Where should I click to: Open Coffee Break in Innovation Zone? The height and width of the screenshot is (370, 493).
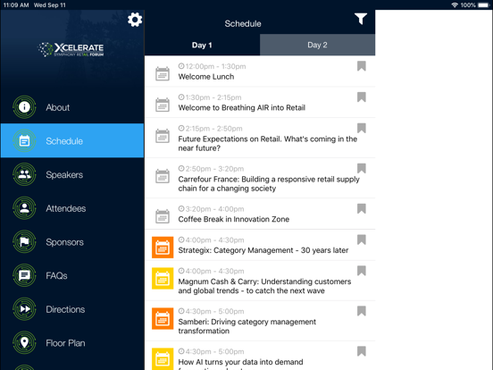[234, 219]
